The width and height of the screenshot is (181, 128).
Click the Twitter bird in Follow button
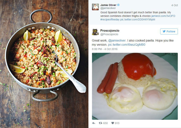point(164,31)
